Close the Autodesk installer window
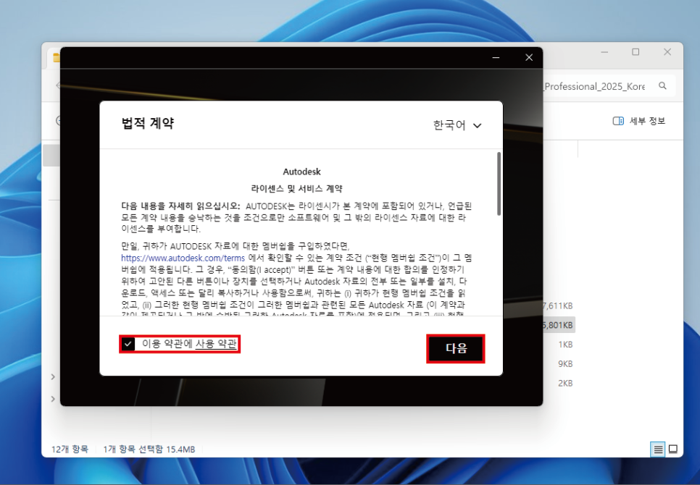The height and width of the screenshot is (485, 700). [x=529, y=57]
